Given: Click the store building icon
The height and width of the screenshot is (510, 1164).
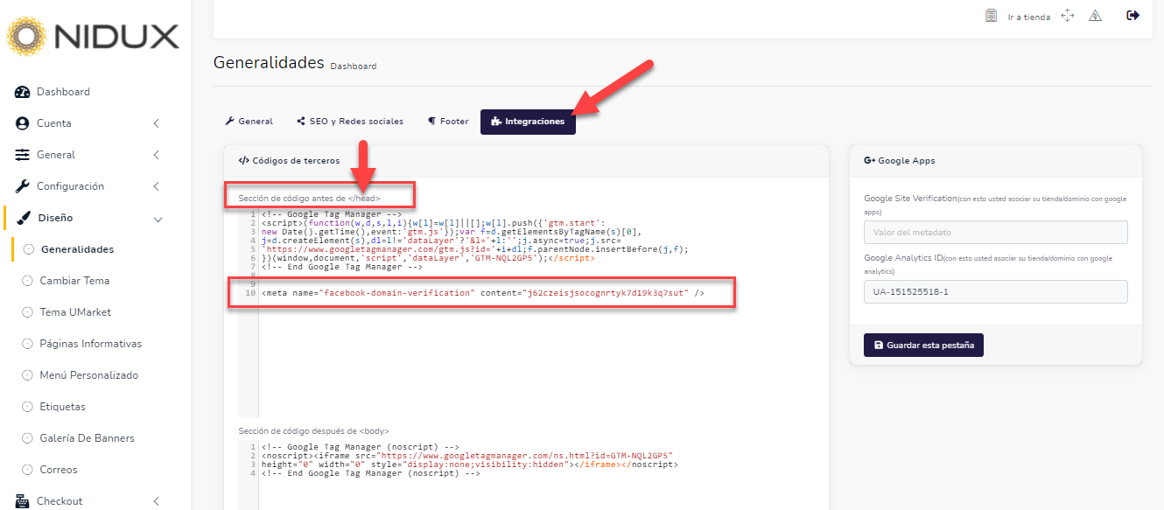Looking at the screenshot, I should (x=992, y=16).
